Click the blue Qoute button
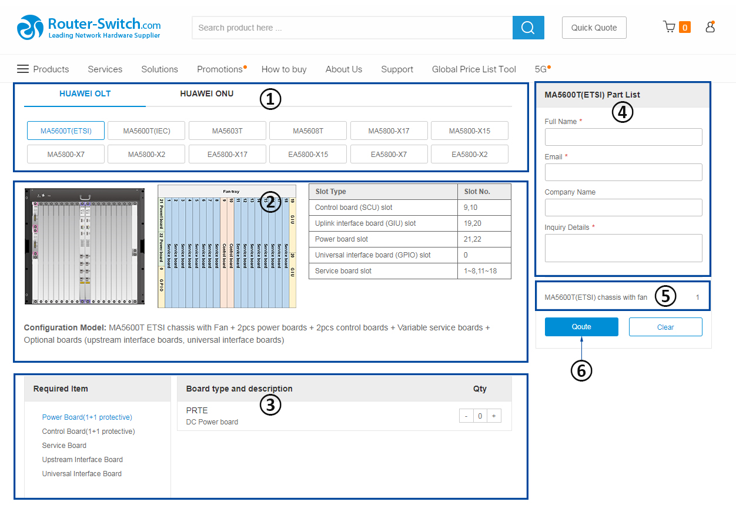The image size is (736, 515). click(x=581, y=327)
